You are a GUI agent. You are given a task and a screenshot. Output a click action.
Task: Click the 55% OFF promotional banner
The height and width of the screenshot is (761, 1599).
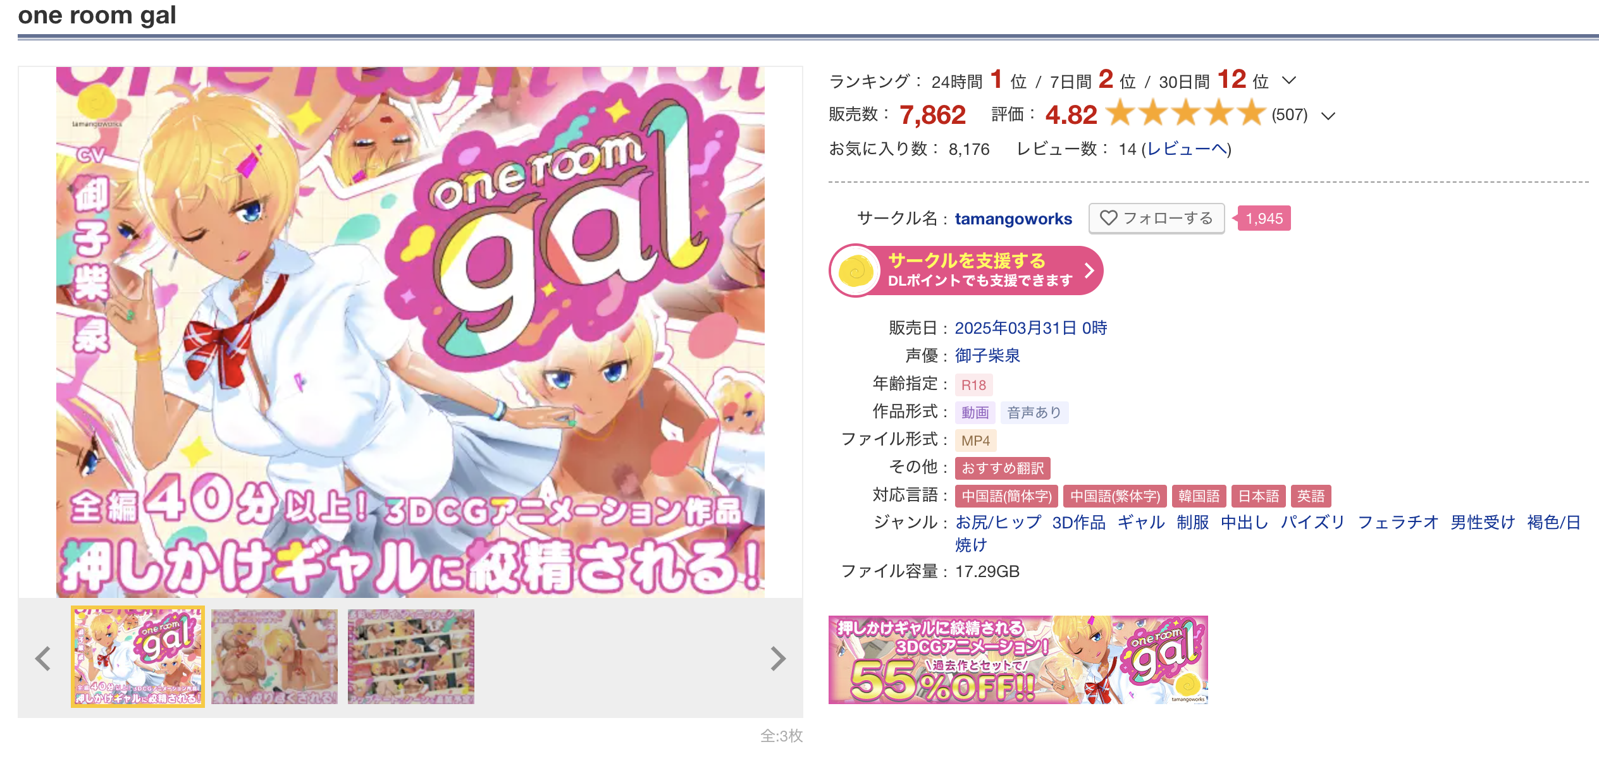point(1018,660)
